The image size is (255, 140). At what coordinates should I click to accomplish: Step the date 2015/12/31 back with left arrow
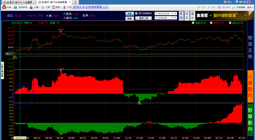[x=156, y=14]
